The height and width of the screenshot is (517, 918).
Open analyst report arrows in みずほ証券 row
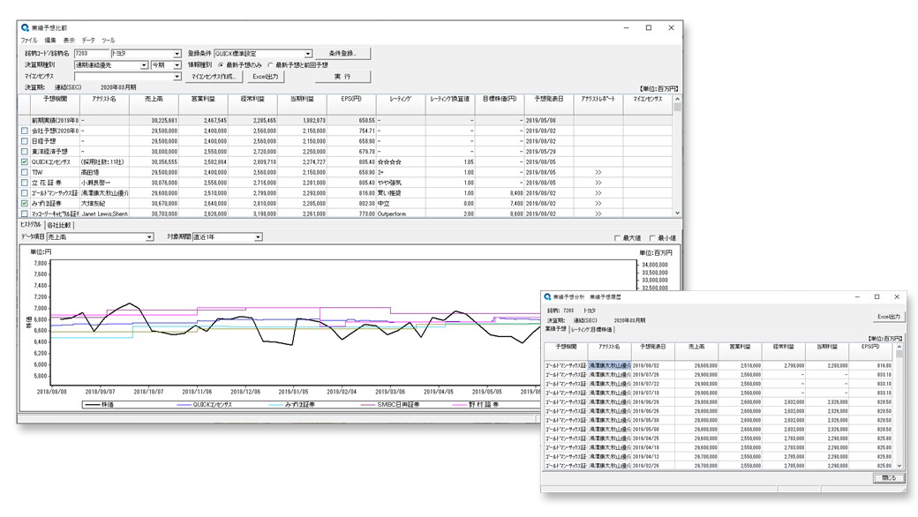(x=598, y=204)
